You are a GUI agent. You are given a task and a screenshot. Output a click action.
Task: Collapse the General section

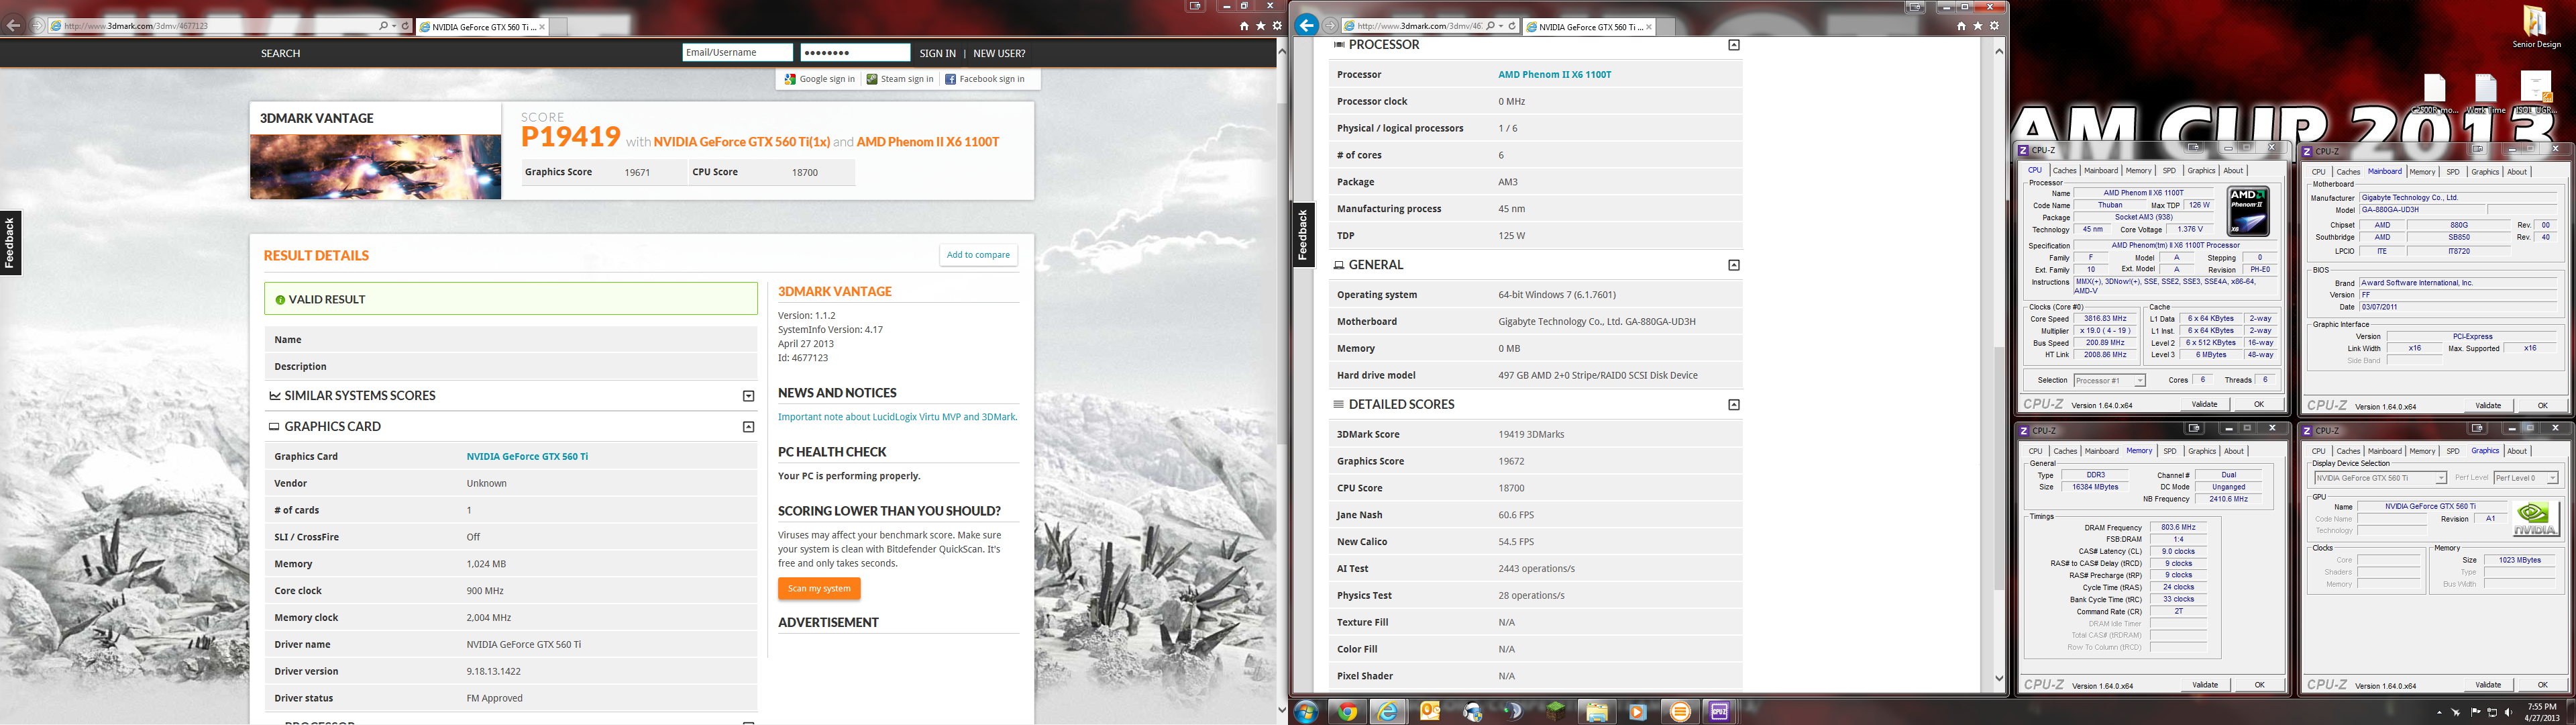click(x=1734, y=265)
